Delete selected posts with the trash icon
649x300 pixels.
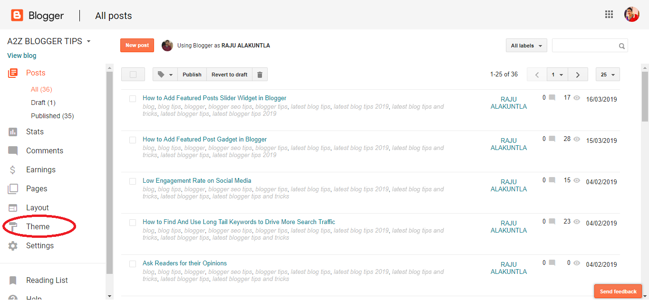pos(260,74)
